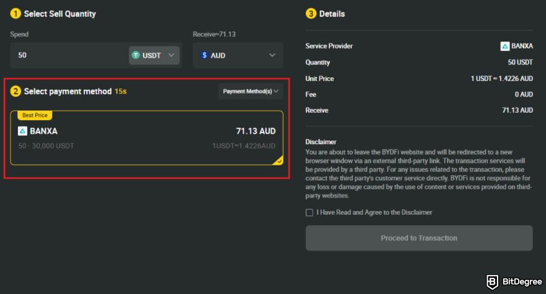Click the USDT Tether coin icon

[136, 55]
